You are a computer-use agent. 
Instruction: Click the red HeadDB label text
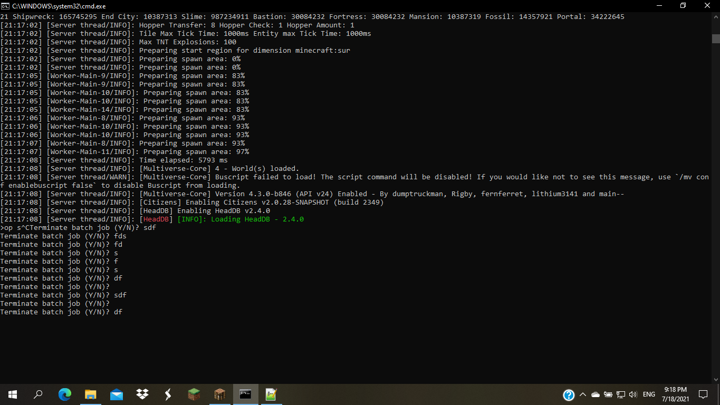[156, 219]
